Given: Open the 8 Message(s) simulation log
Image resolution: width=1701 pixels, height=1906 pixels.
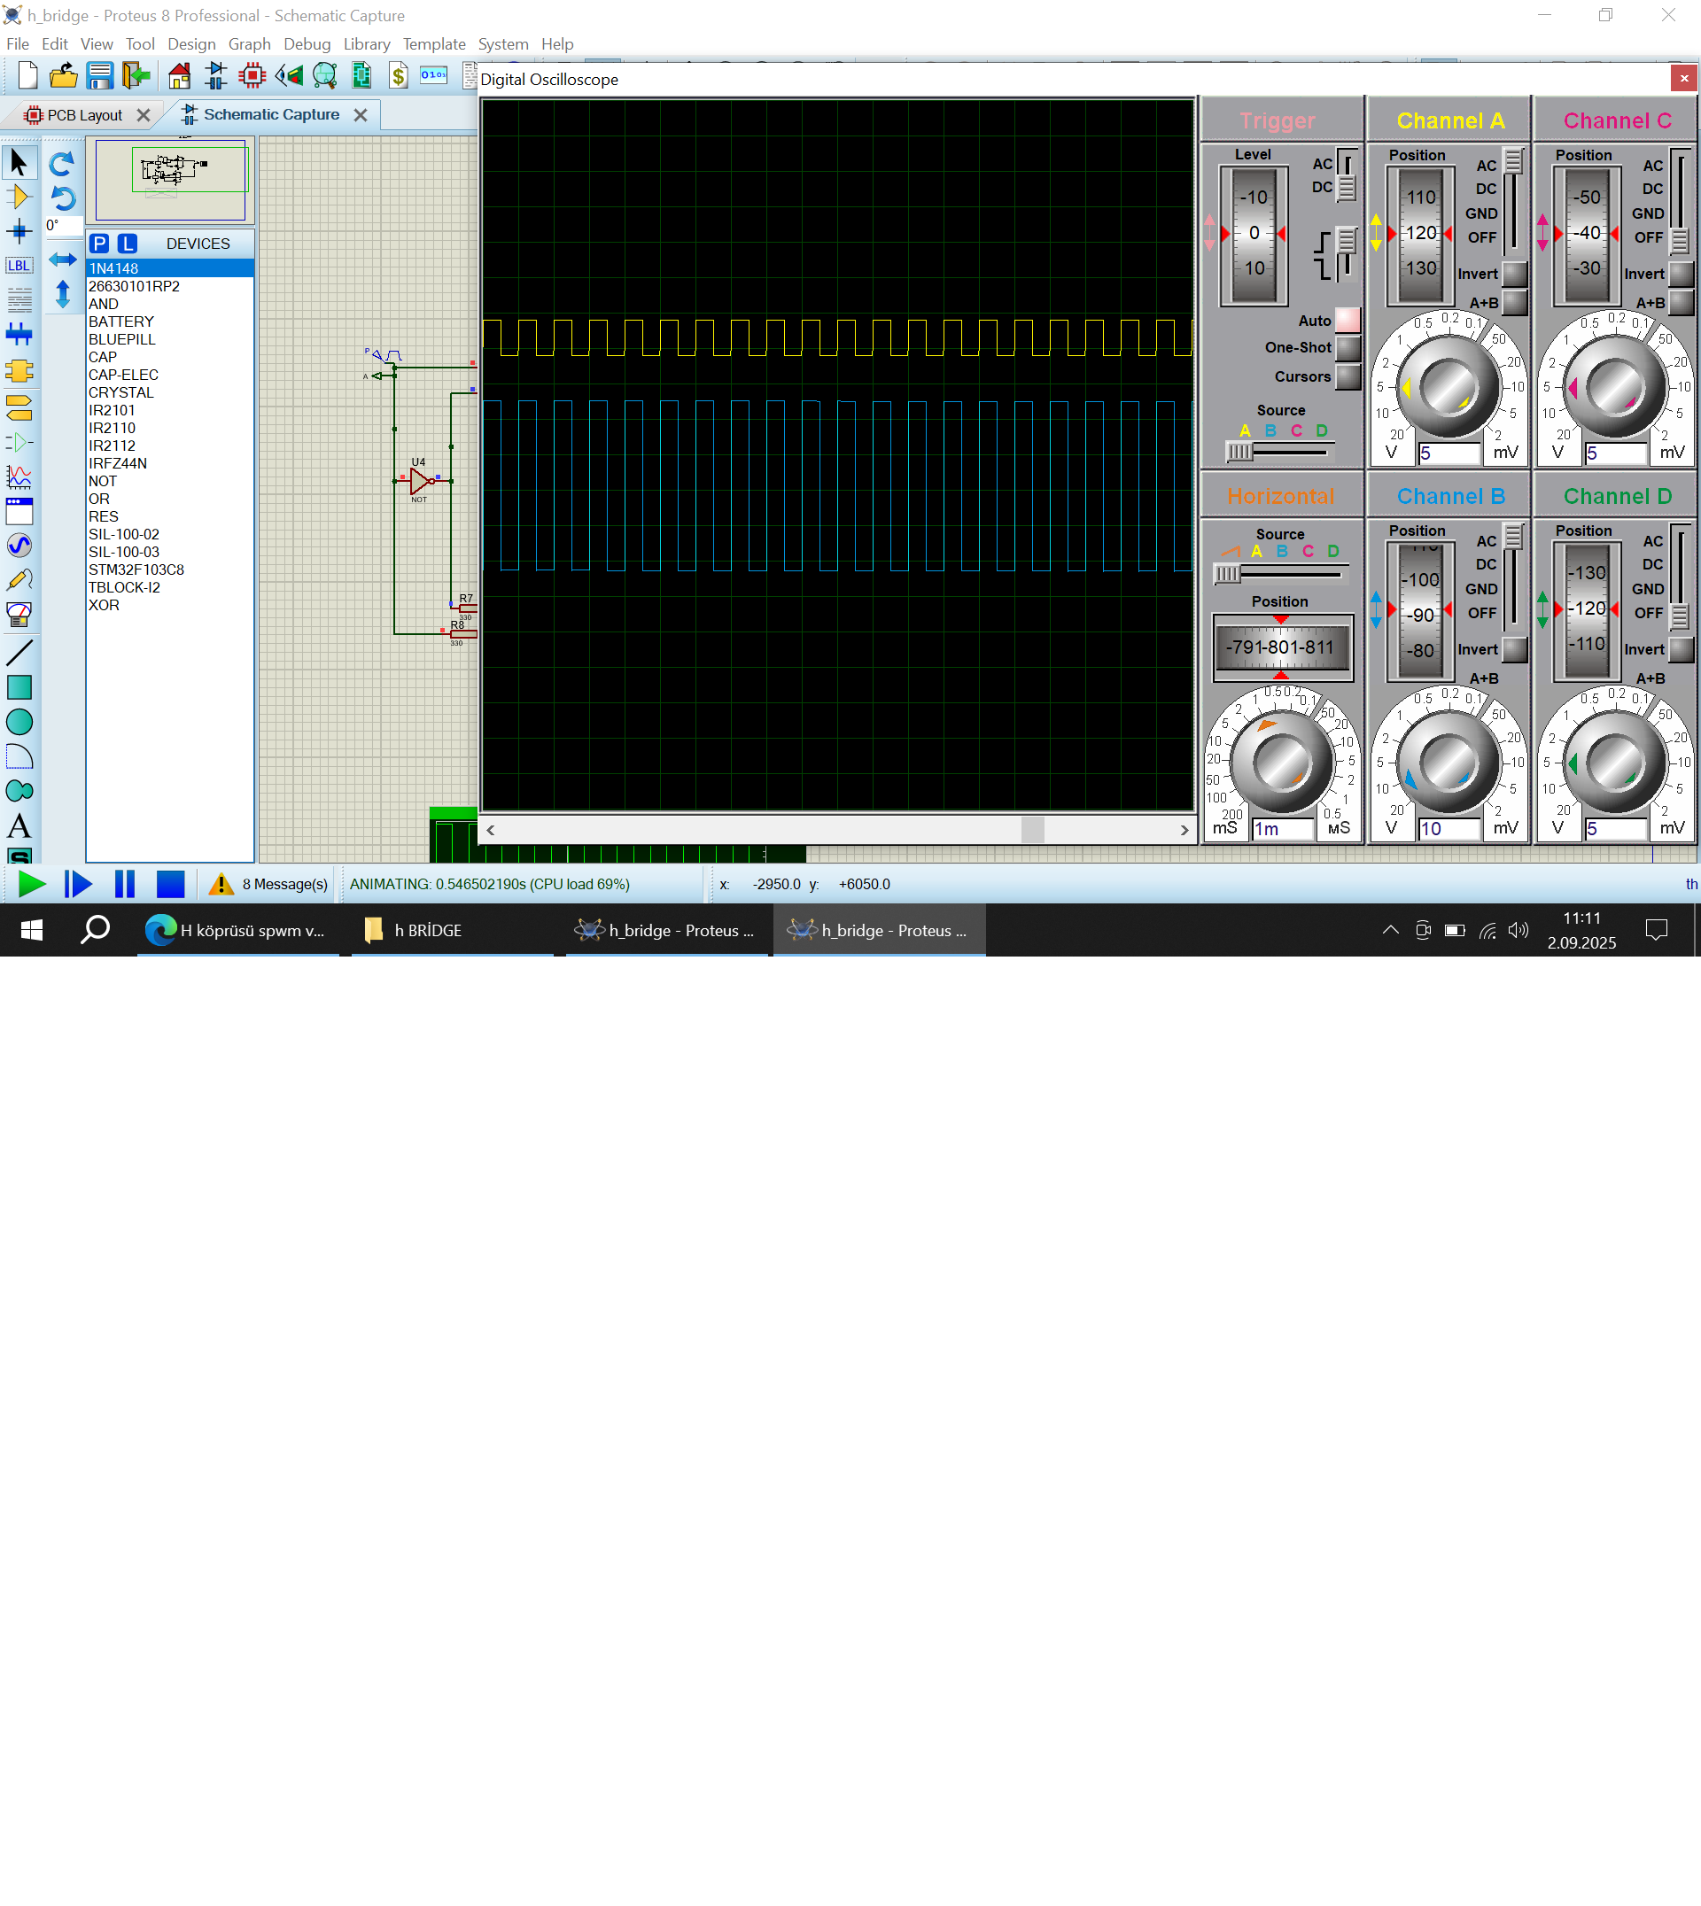Looking at the screenshot, I should coord(270,884).
